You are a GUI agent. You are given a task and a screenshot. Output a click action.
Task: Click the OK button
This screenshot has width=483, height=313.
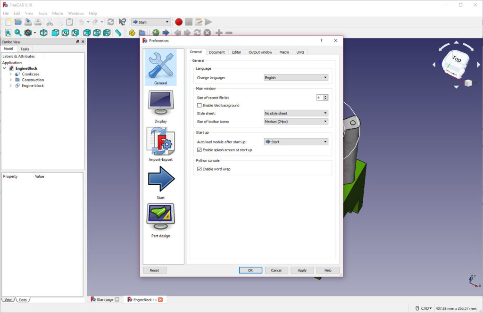[x=250, y=270]
